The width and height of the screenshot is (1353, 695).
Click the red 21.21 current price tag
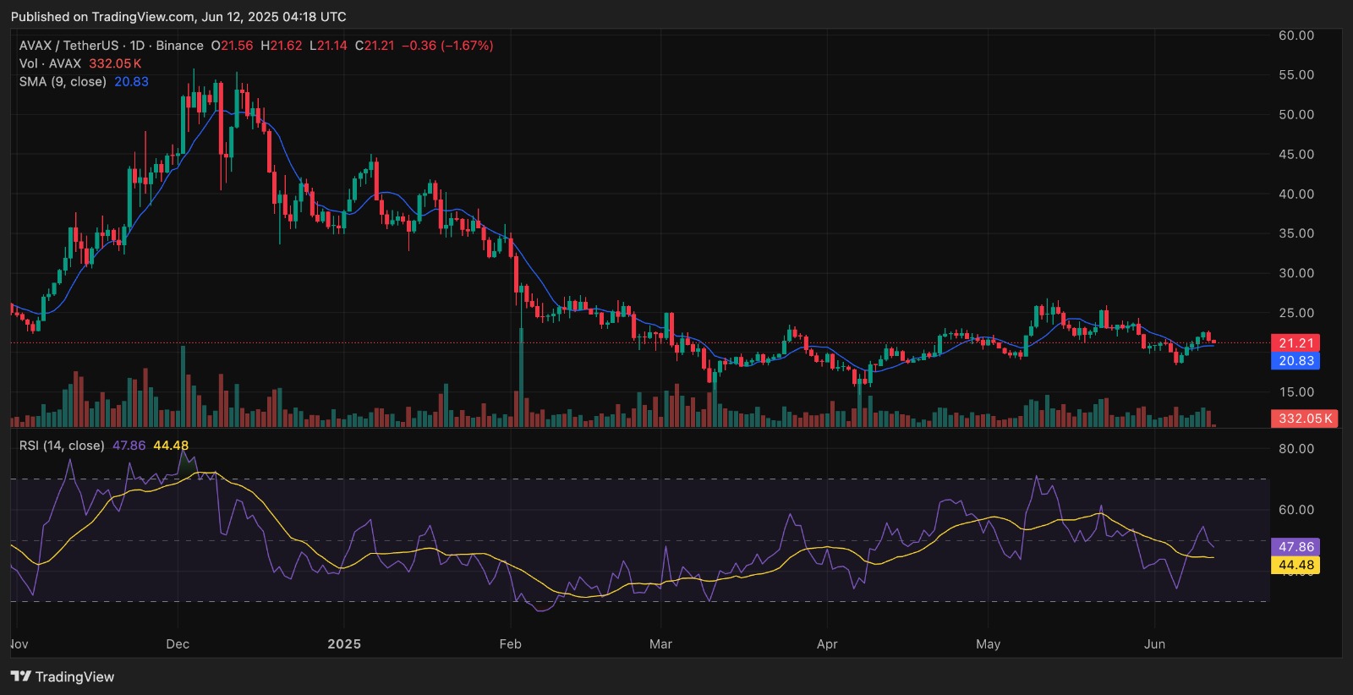pyautogui.click(x=1295, y=342)
